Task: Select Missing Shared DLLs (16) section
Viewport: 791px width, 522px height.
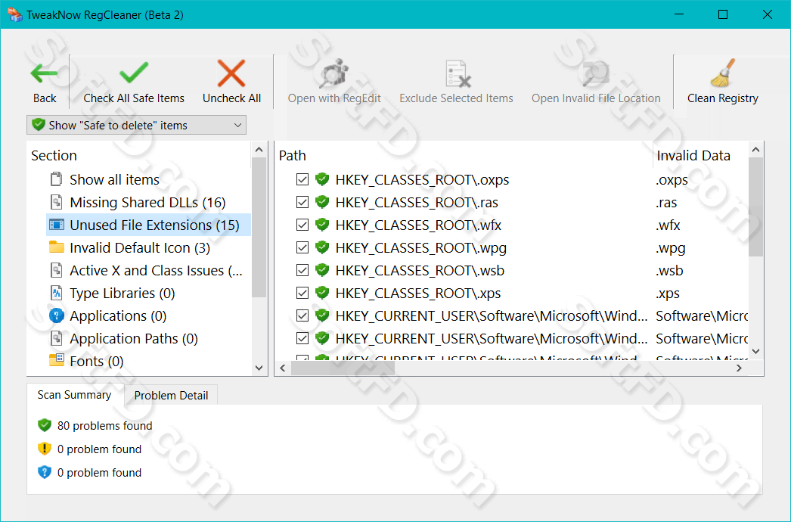Action: point(147,203)
